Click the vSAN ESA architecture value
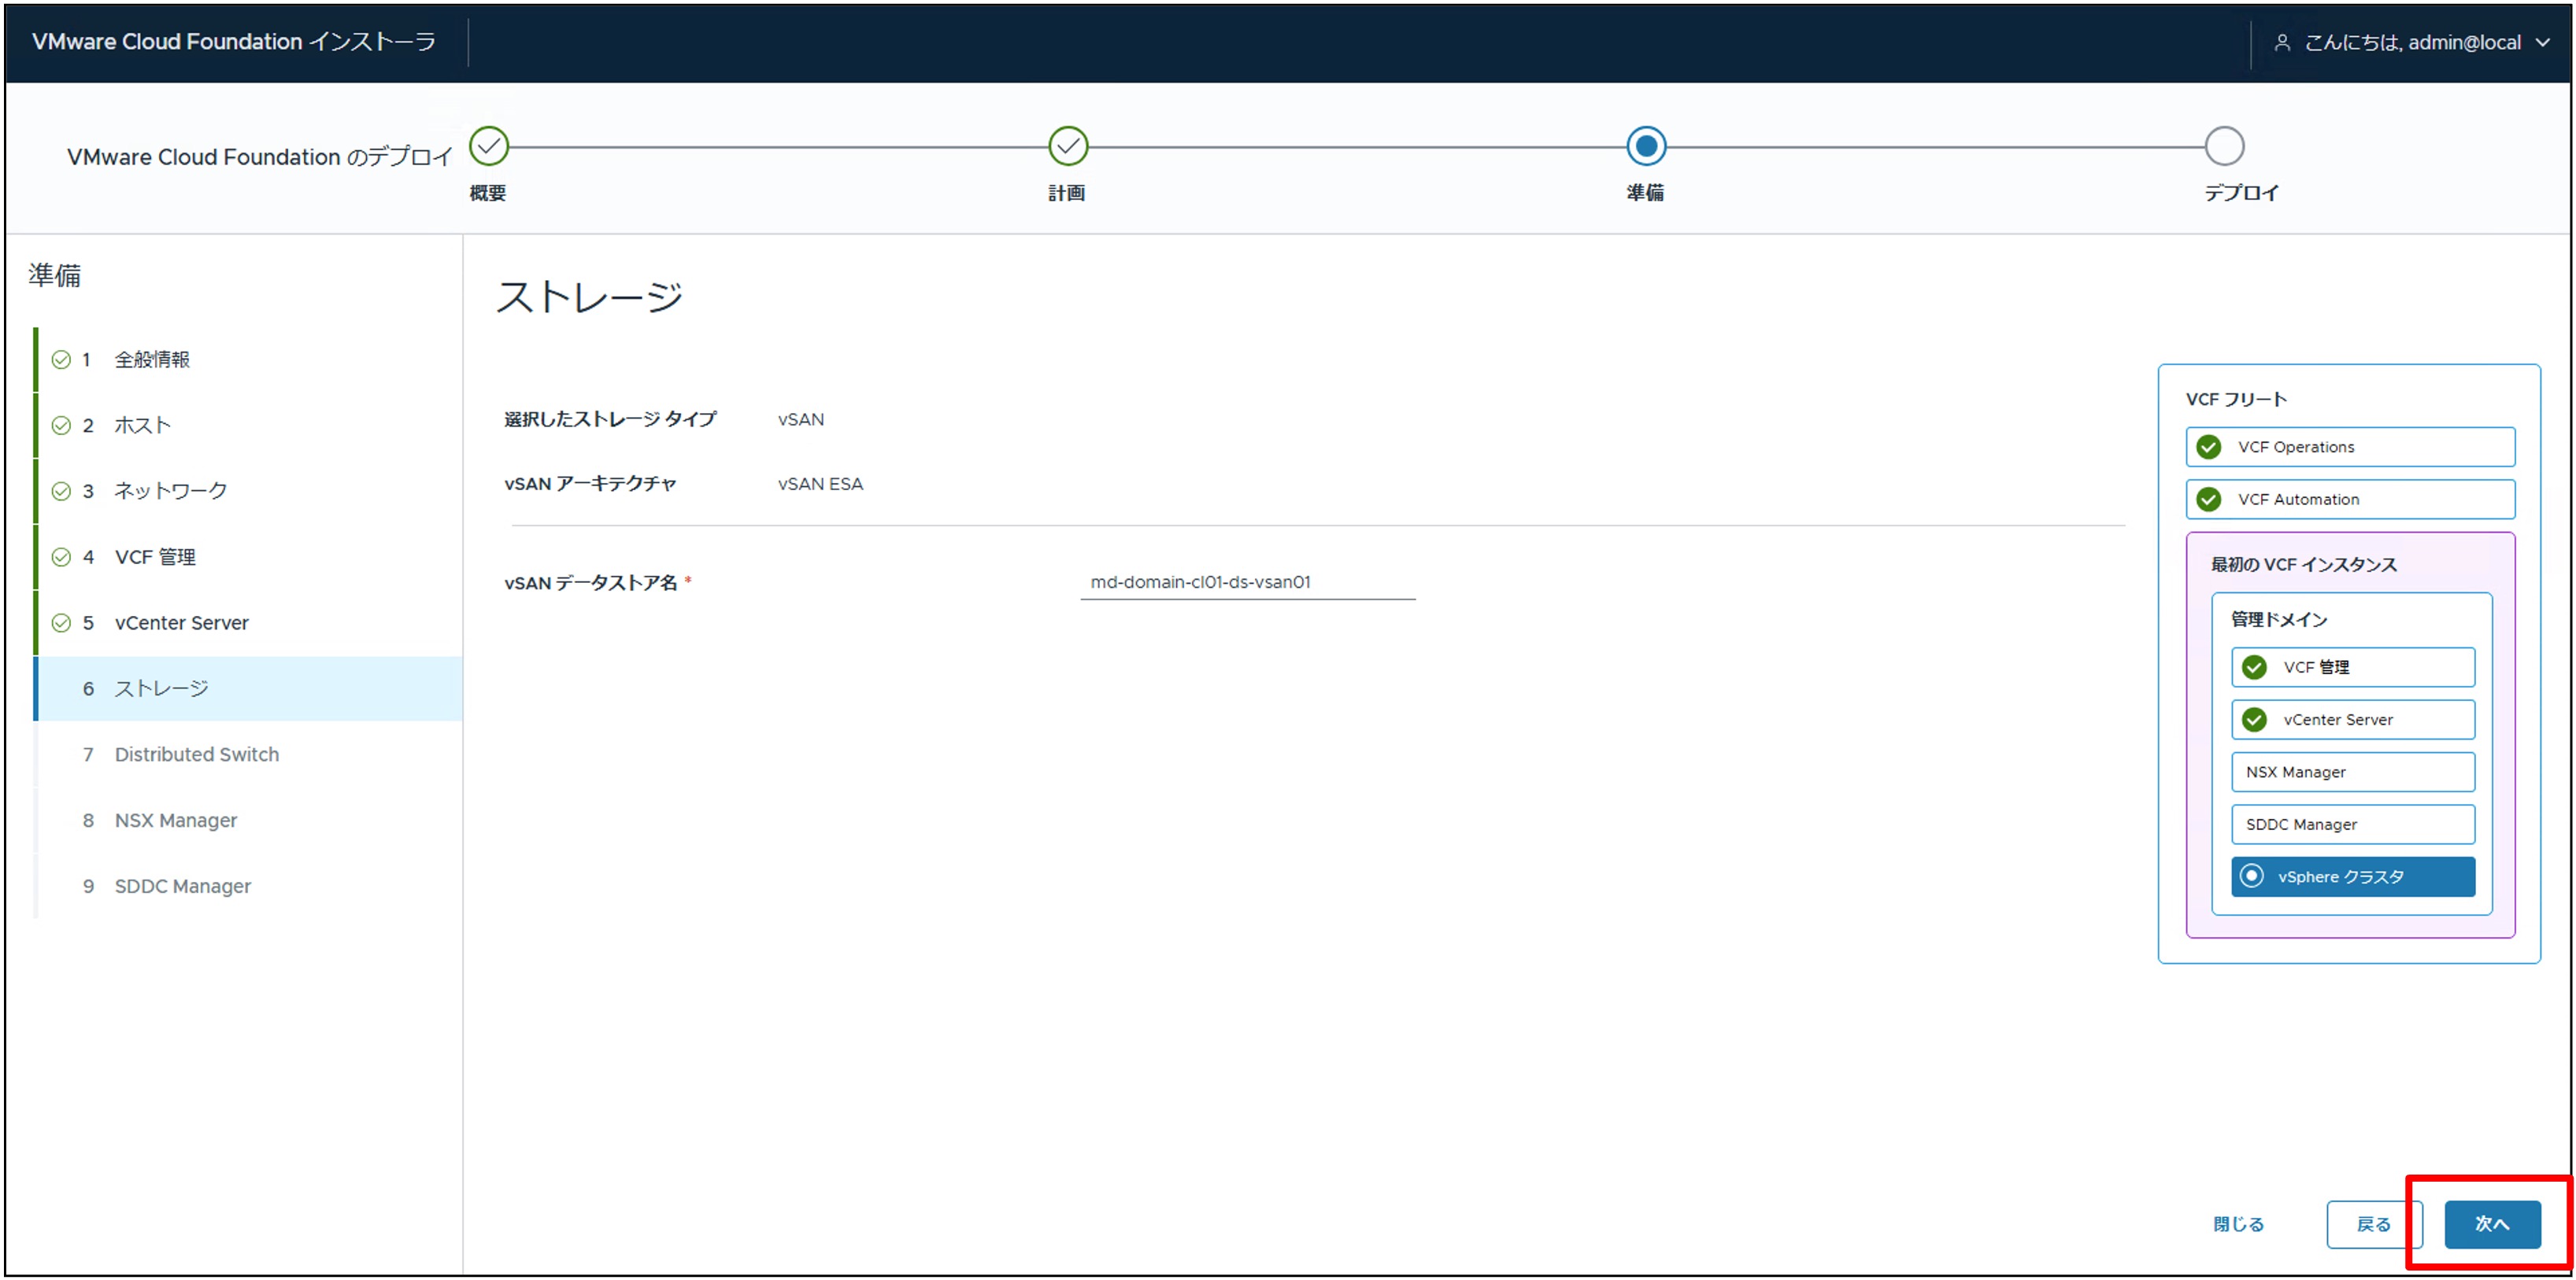The image size is (2576, 1280). [x=820, y=485]
